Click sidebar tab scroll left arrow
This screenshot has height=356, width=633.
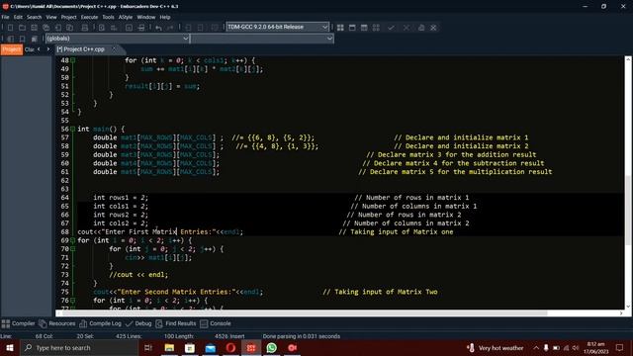point(39,49)
